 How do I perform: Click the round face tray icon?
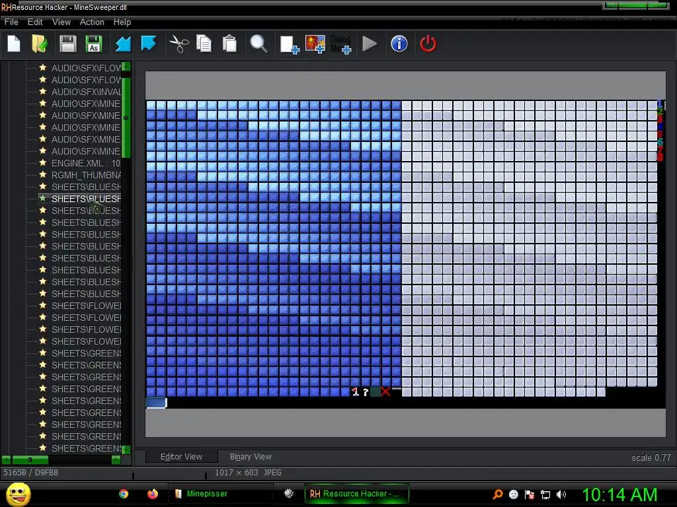(x=513, y=494)
